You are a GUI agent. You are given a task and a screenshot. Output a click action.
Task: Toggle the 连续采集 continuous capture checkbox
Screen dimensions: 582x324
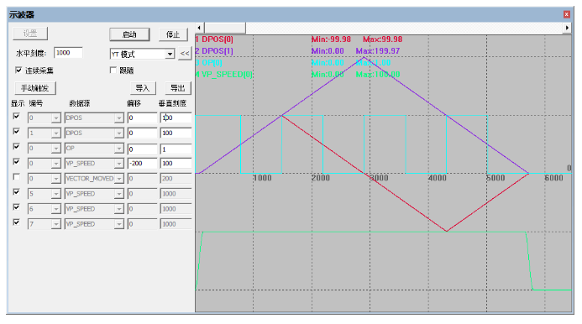click(x=18, y=71)
